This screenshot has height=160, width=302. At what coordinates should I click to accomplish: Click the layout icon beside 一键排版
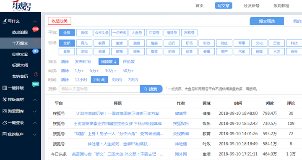click(x=5, y=88)
